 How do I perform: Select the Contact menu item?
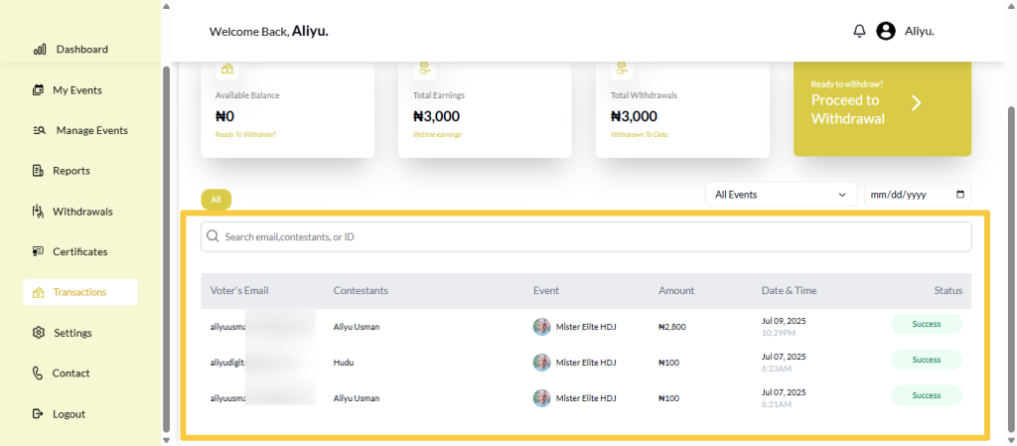point(72,373)
